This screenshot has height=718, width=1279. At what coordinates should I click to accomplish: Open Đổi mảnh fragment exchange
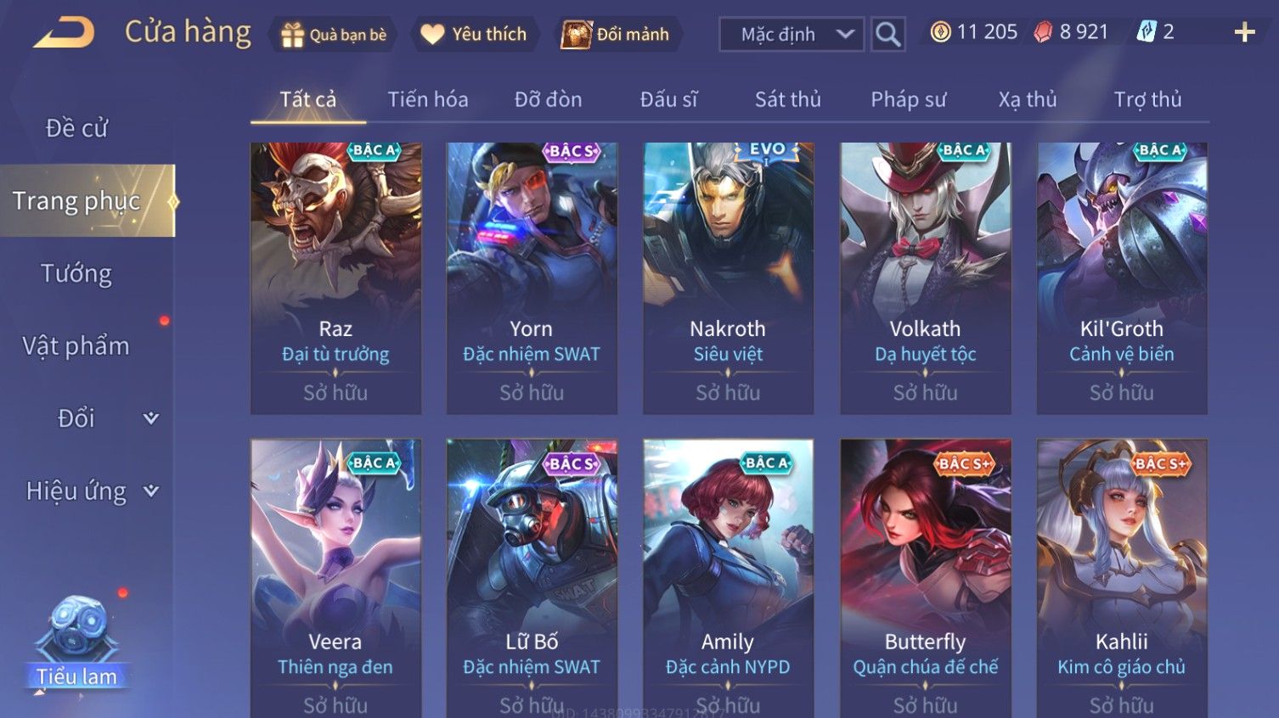(616, 35)
